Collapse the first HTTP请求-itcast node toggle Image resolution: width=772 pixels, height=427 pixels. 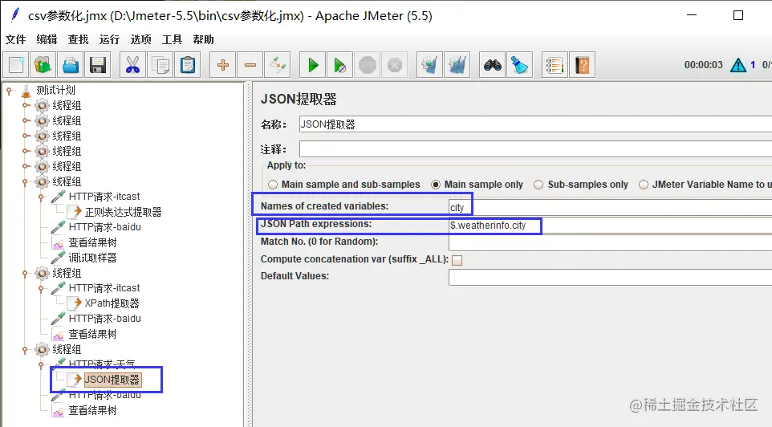point(42,197)
